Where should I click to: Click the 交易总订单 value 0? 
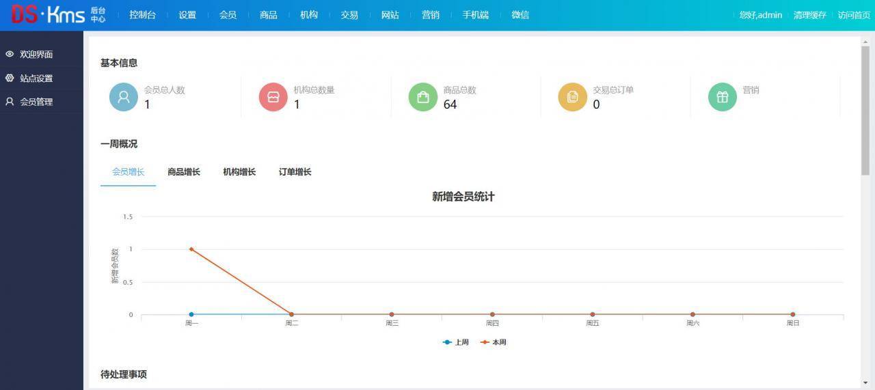click(x=597, y=105)
